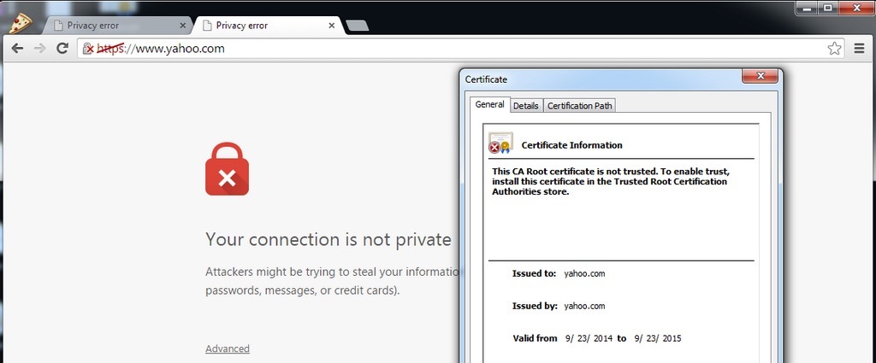This screenshot has width=876, height=363.
Task: Click the browser forward arrow
Action: point(39,49)
